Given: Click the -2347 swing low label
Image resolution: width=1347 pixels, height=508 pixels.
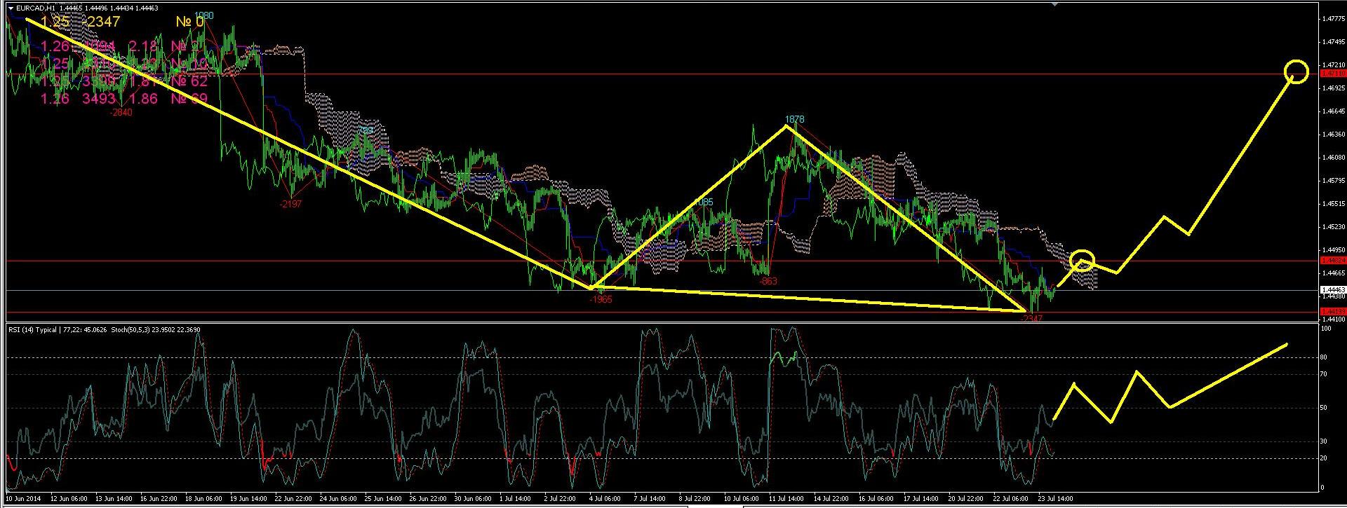Looking at the screenshot, I should tap(1031, 319).
